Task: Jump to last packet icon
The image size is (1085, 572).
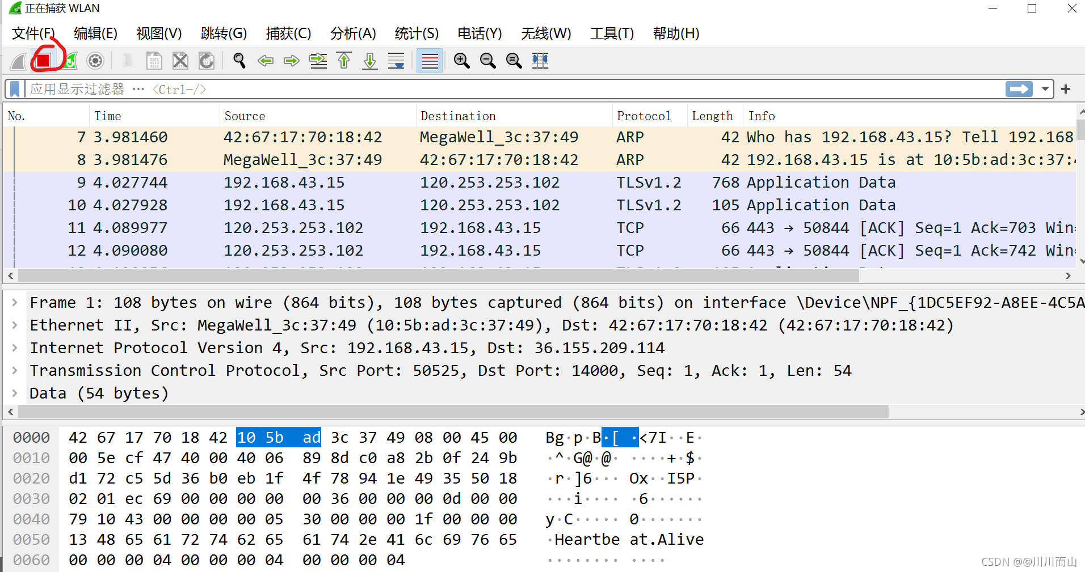Action: point(370,61)
